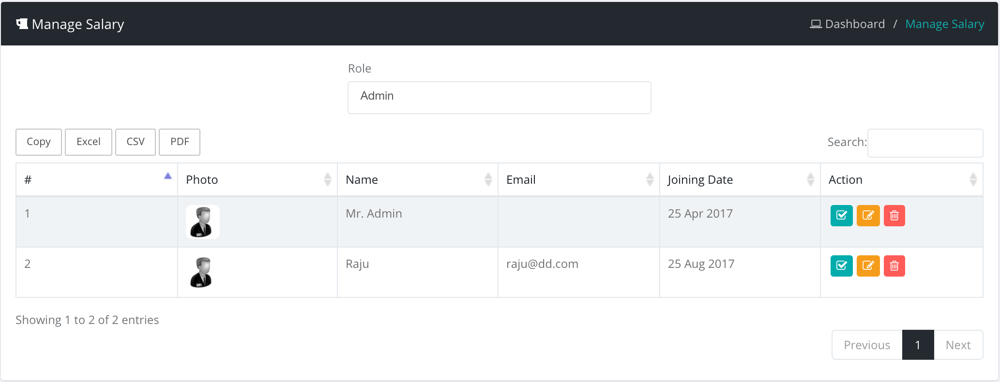
Task: Open the Role dropdown showing Admin
Action: tap(499, 97)
